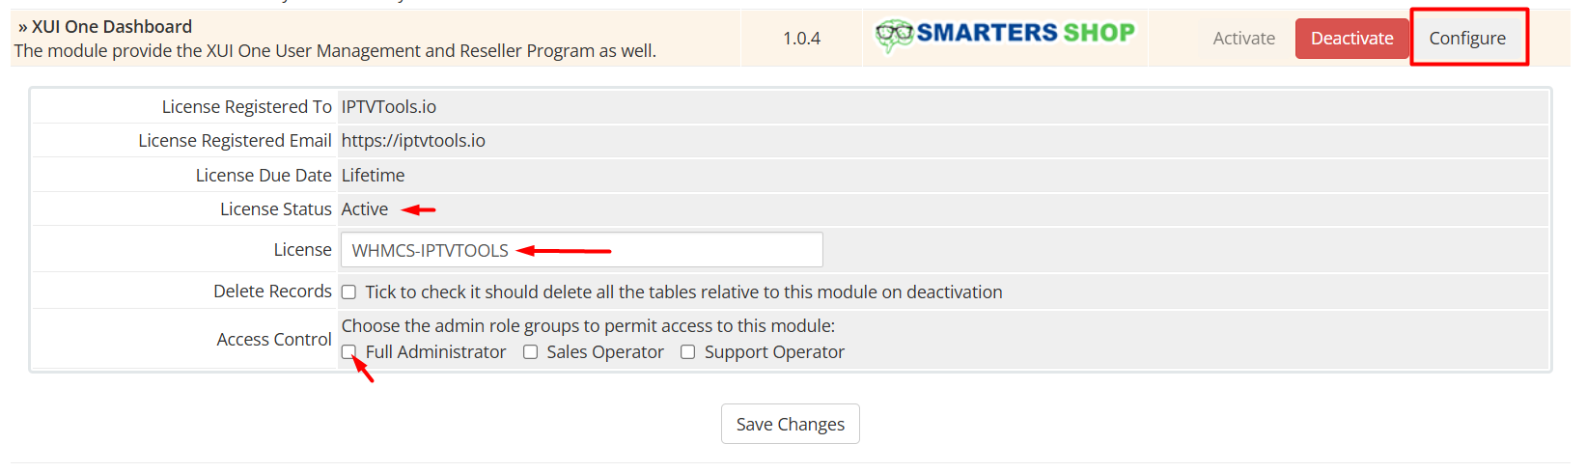This screenshot has height=472, width=1586.
Task: Click the XUI One Dashboard module title
Action: 112,27
